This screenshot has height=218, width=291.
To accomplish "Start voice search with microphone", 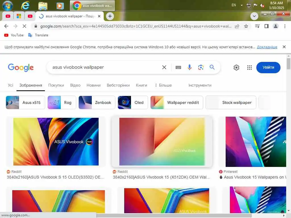I will (x=190, y=67).
